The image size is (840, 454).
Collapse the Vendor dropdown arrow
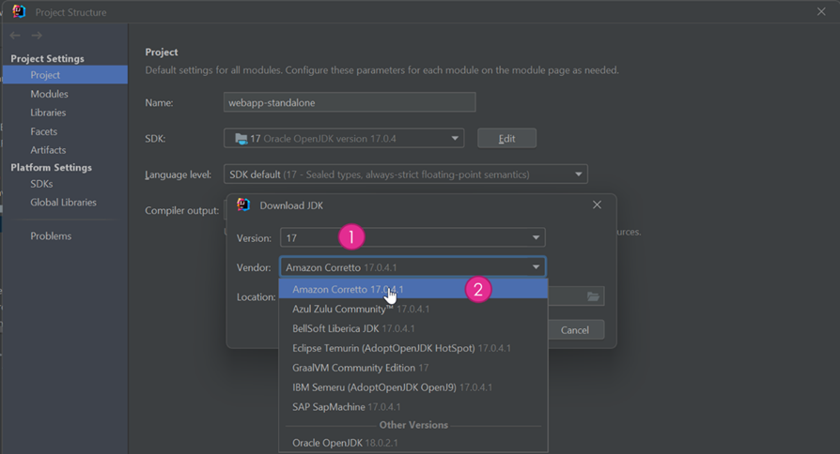click(536, 266)
